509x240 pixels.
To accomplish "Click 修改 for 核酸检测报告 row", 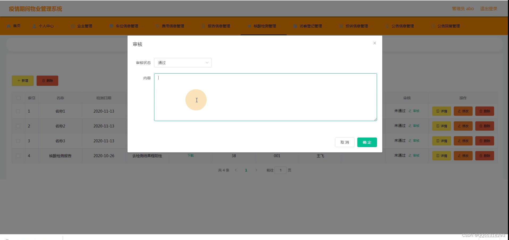I will coord(463,156).
